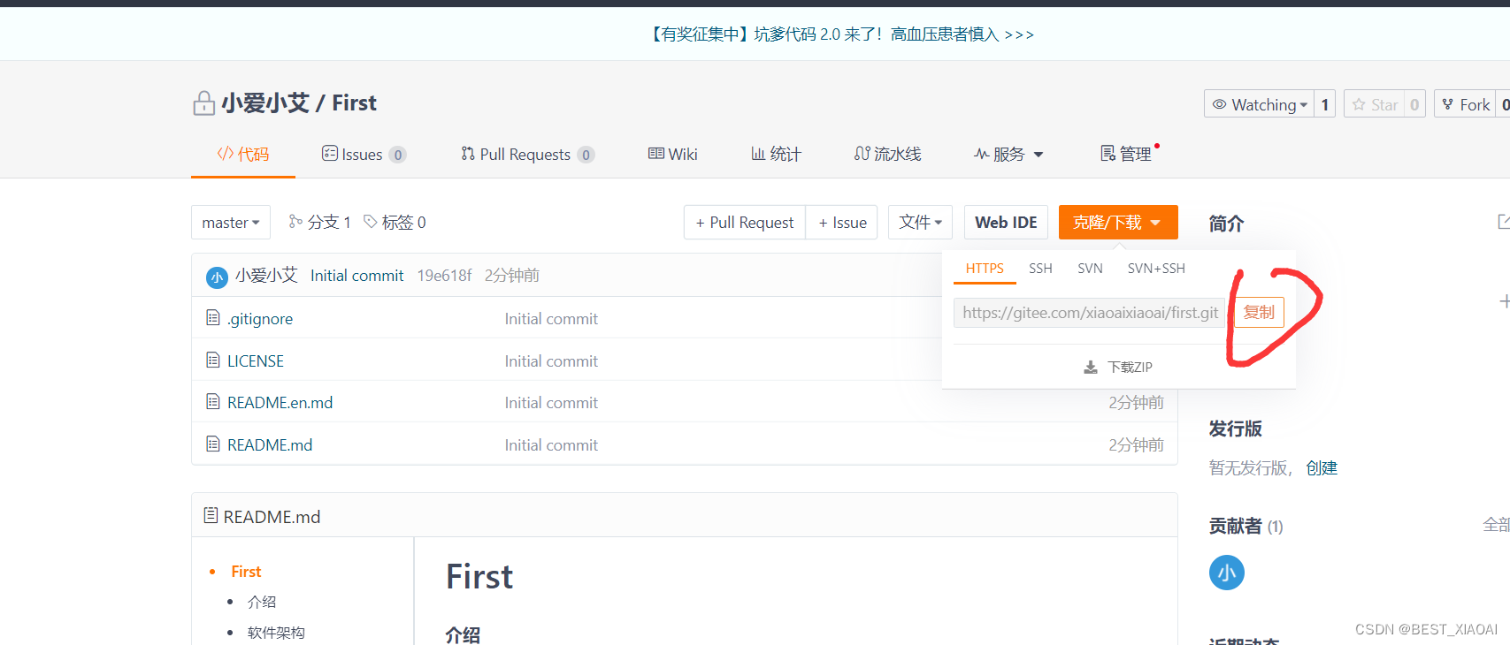1510x645 pixels.
Task: Open contributor avatar under 贡献者
Action: [x=1227, y=573]
